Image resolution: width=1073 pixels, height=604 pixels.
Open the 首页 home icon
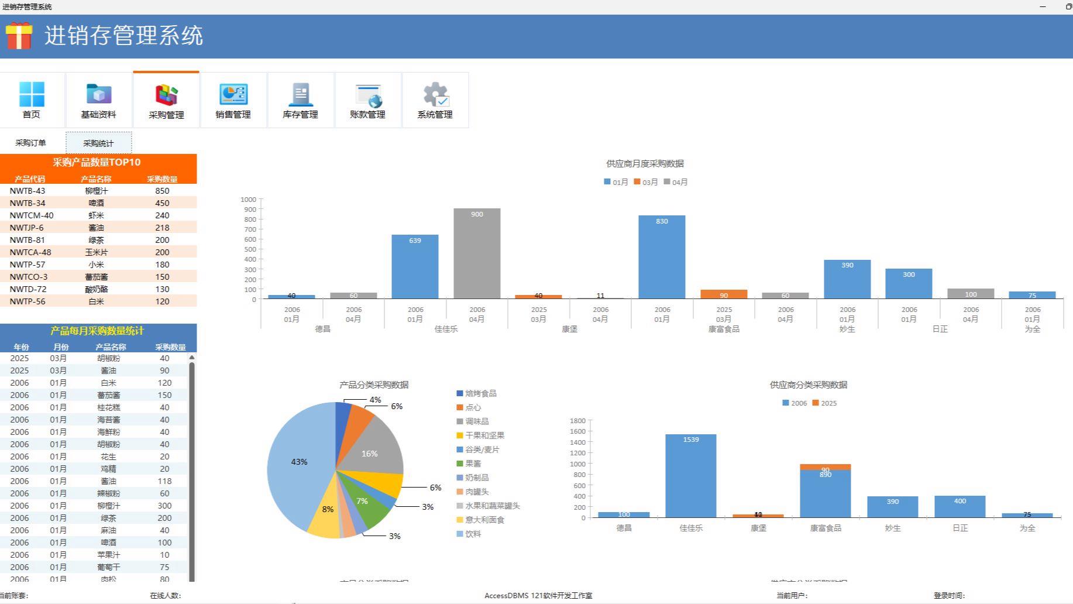[32, 100]
